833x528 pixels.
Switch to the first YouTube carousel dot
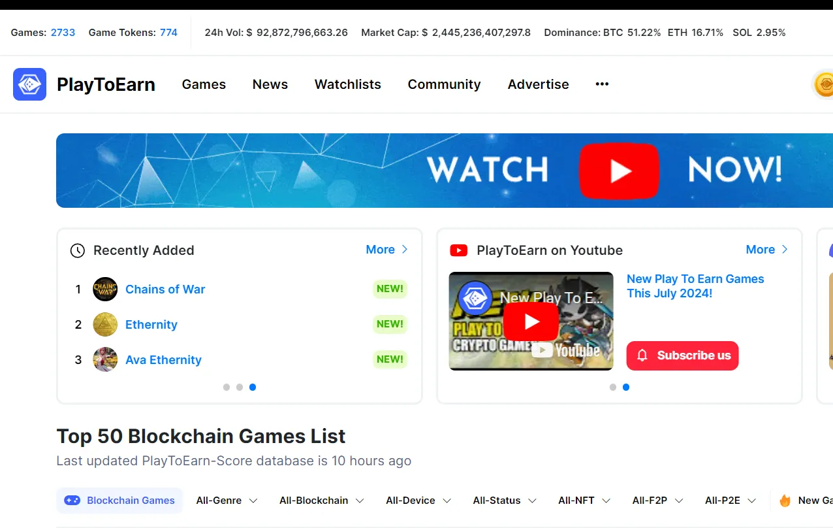(x=613, y=387)
